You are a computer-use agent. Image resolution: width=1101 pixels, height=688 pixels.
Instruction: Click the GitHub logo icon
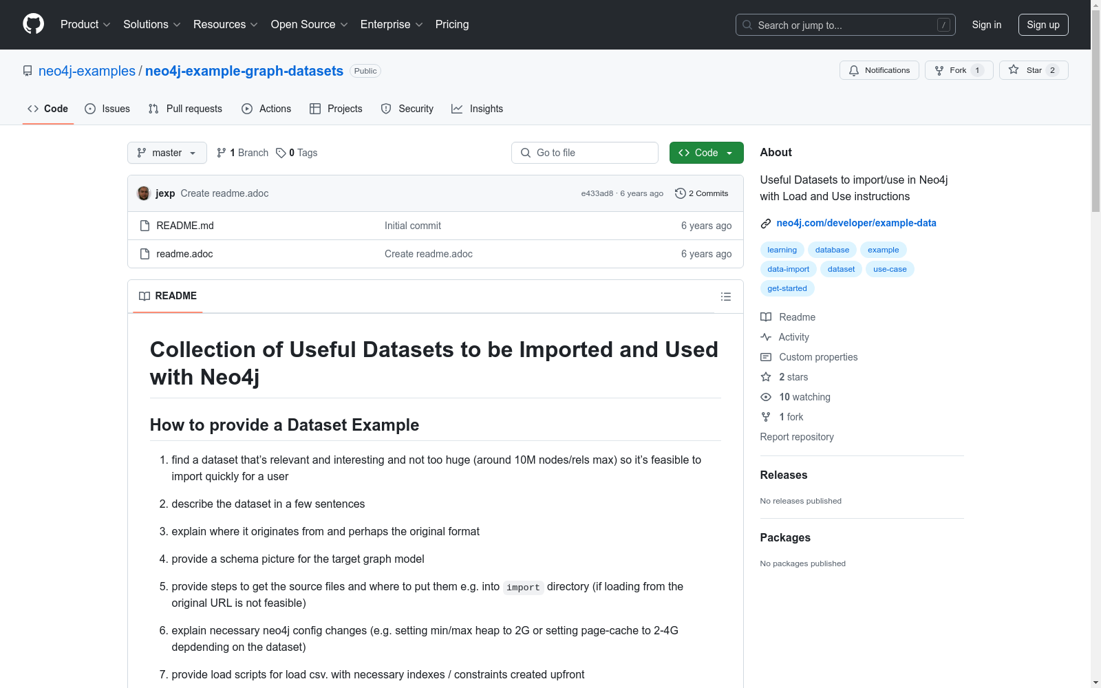point(33,24)
